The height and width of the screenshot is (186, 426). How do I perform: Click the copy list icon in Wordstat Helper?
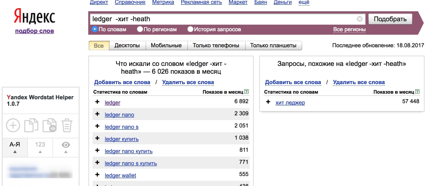click(31, 126)
